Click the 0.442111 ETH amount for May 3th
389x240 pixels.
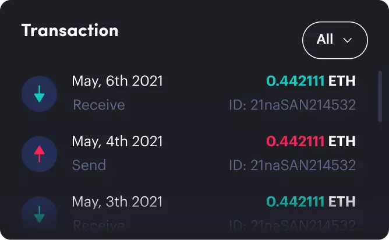[x=310, y=202]
